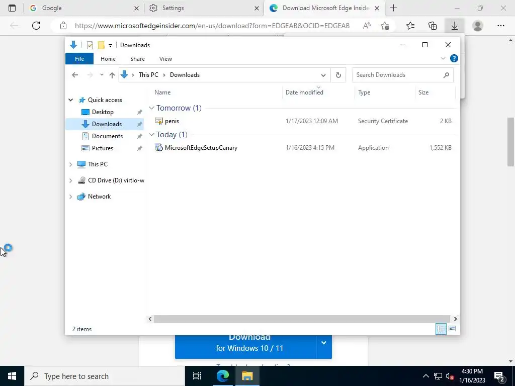
Task: Add this page to favorites star icon
Action: click(385, 26)
